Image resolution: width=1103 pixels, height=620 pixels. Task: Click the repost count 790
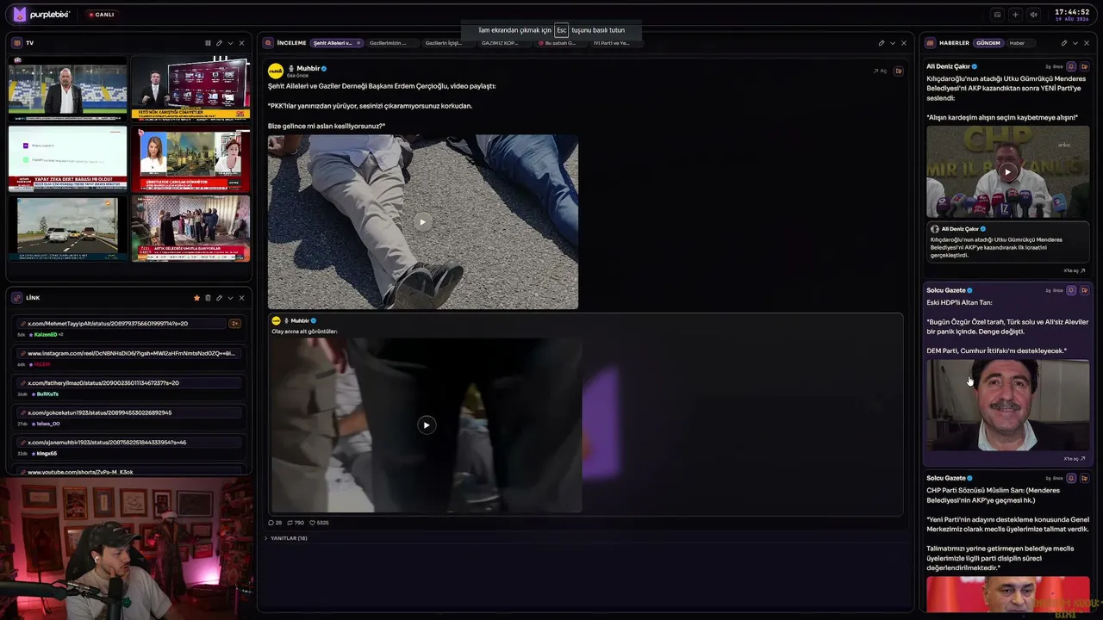click(296, 523)
